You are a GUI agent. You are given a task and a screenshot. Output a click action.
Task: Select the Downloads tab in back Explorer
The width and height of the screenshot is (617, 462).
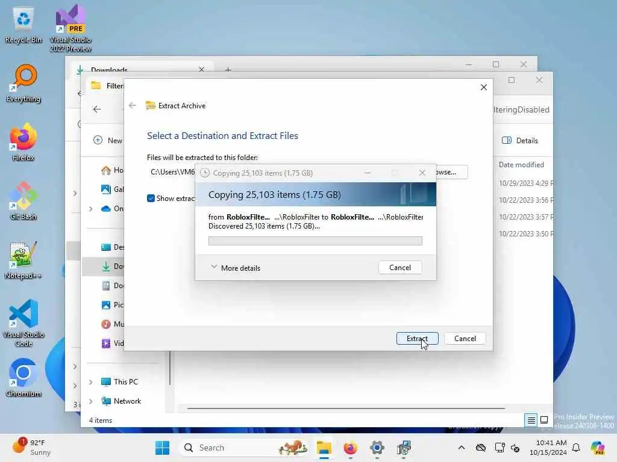click(142, 69)
